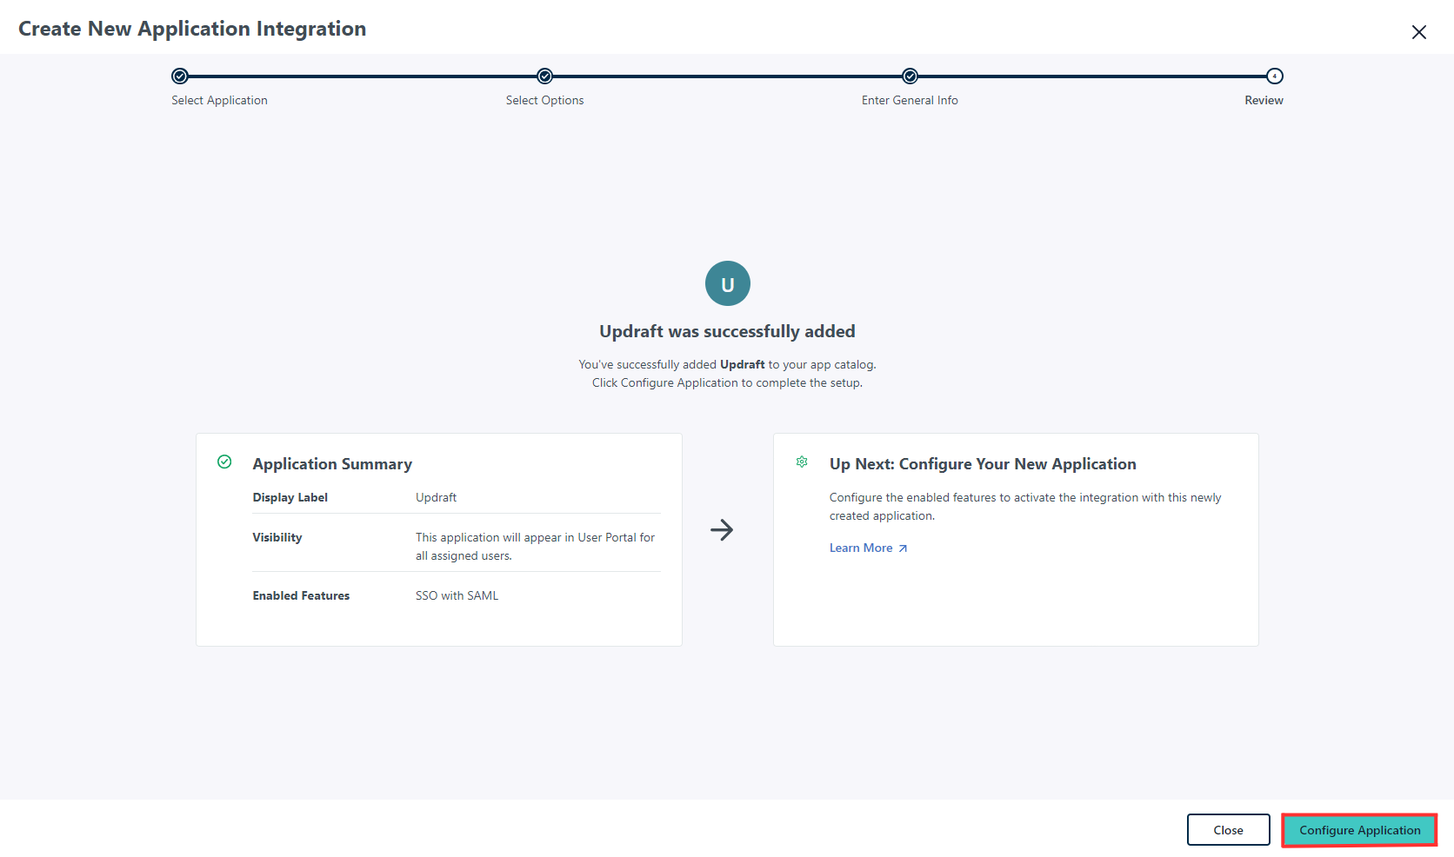Click the 'SSO with SAML' enabled feature text
The image size is (1454, 857).
(457, 596)
